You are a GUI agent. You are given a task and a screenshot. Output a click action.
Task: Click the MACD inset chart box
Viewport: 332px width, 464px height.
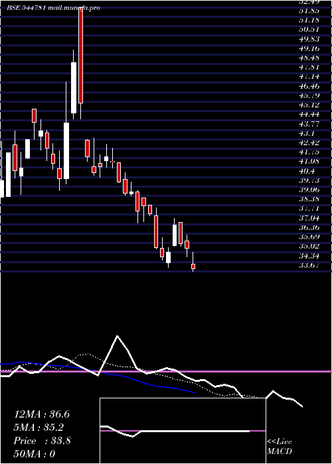pyautogui.click(x=183, y=431)
